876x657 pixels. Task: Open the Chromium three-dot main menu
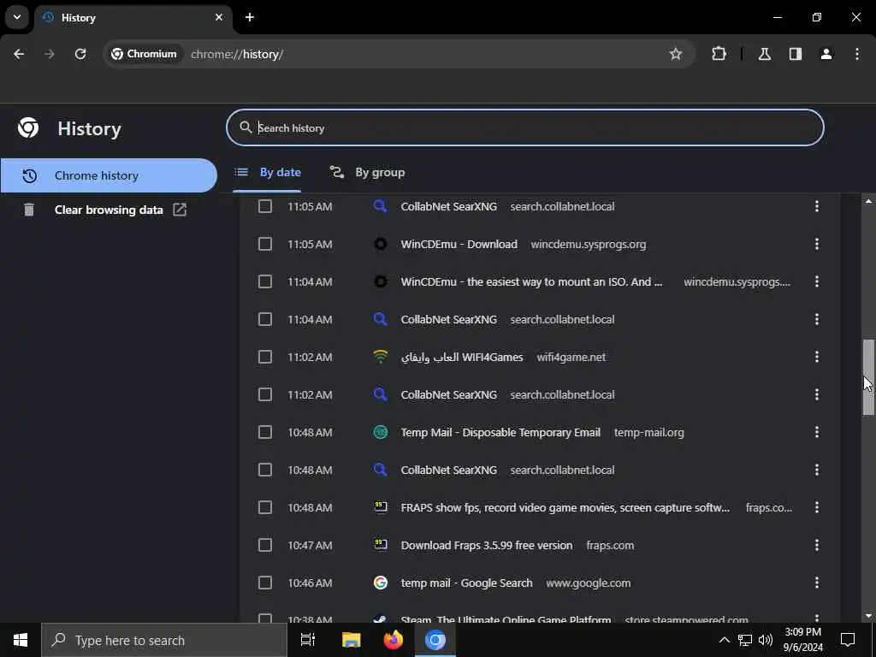click(857, 54)
